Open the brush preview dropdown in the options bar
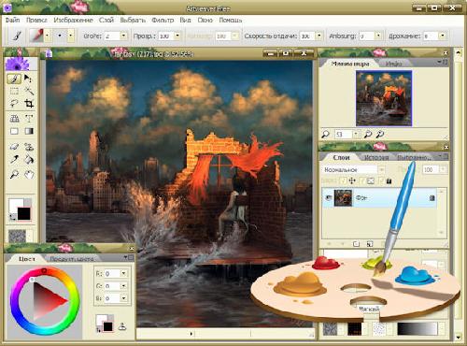467x346 pixels. (48, 36)
